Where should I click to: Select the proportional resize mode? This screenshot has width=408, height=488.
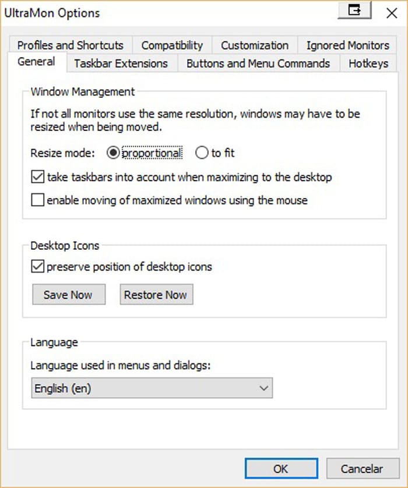[113, 153]
